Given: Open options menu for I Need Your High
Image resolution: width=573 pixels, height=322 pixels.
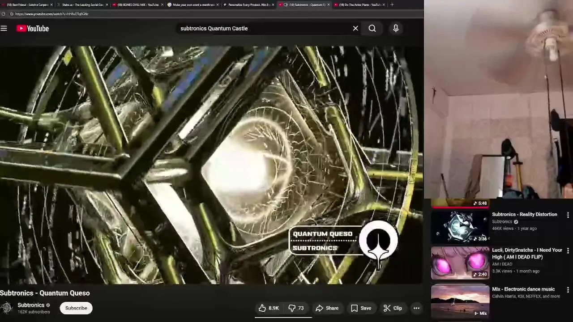Looking at the screenshot, I should click(x=568, y=251).
